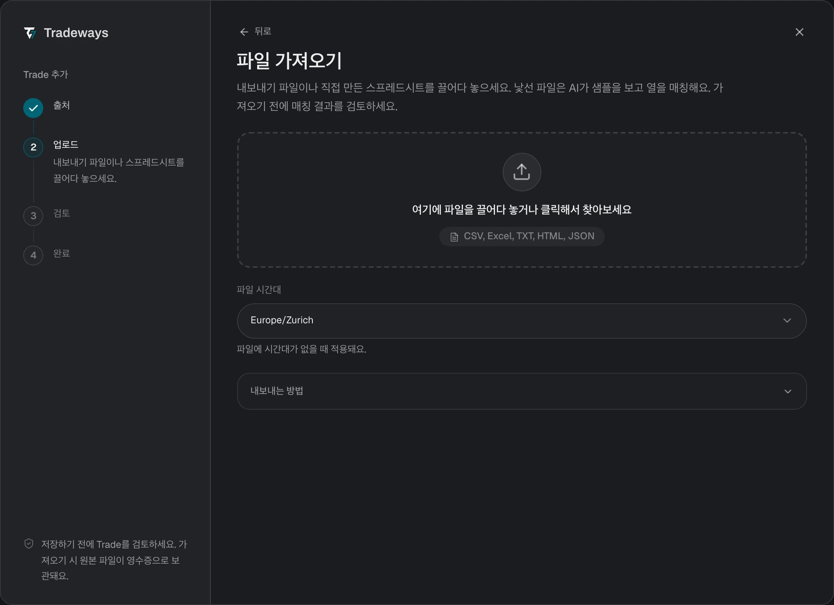Click the Tradeways logo icon
The width and height of the screenshot is (834, 605).
[30, 33]
